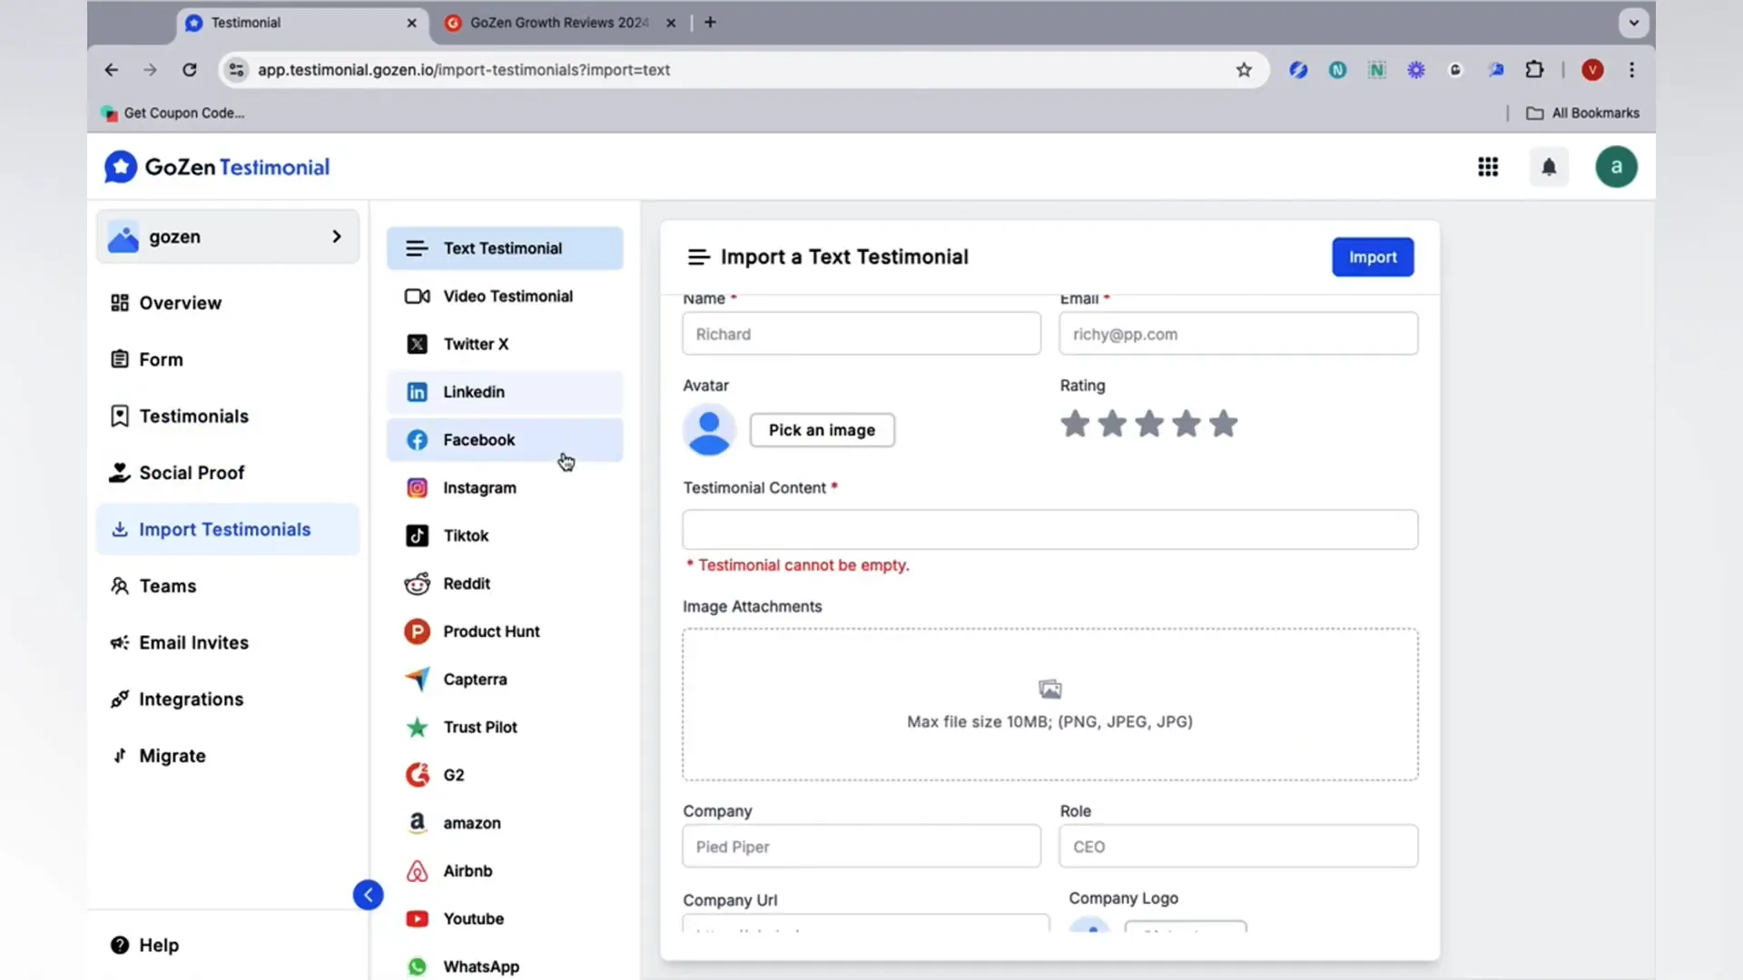Click the Instagram import icon
Screen dimensions: 1743x980
tap(417, 487)
